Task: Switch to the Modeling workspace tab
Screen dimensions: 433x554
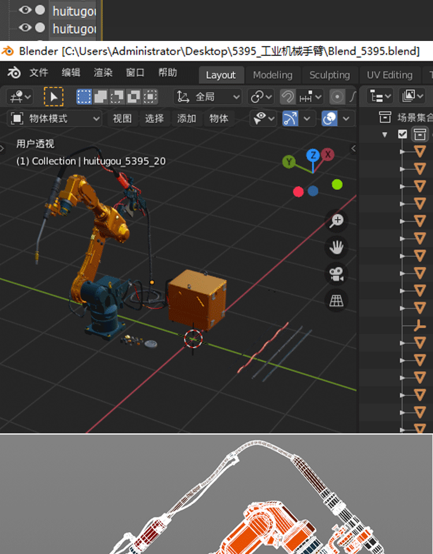Action: [x=273, y=75]
